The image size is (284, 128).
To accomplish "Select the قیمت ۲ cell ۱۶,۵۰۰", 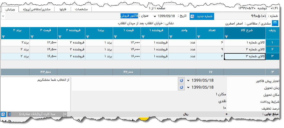I will 43,56.
